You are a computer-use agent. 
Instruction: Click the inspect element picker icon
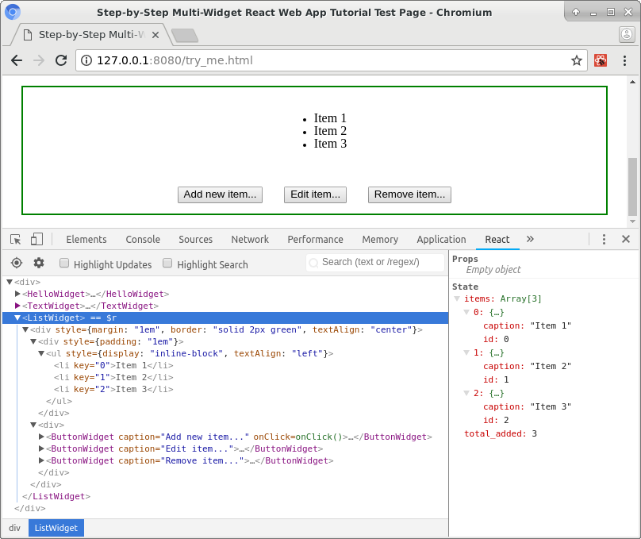[x=15, y=239]
